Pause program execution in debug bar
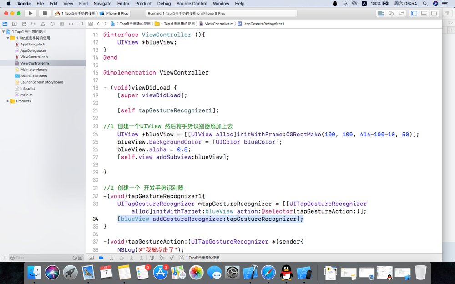 click(x=111, y=258)
